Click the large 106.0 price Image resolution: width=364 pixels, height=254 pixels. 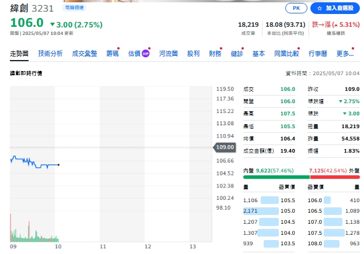tap(27, 23)
